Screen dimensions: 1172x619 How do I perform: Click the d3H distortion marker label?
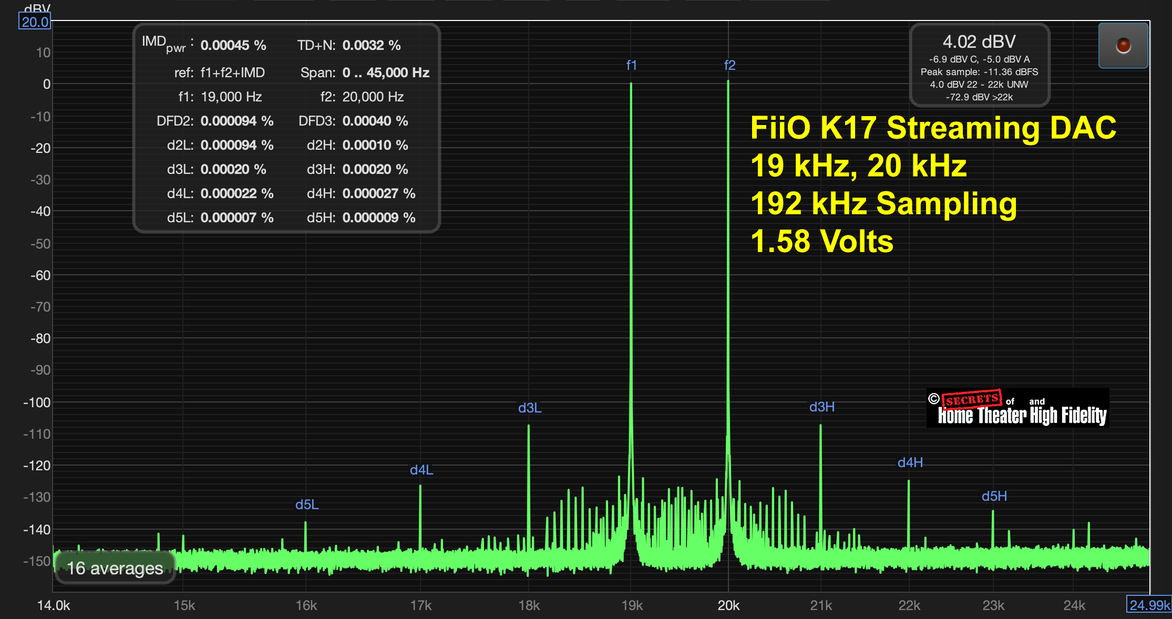pos(821,407)
